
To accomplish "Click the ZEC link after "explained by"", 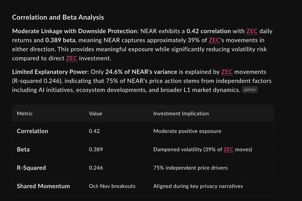I will (227, 72).
